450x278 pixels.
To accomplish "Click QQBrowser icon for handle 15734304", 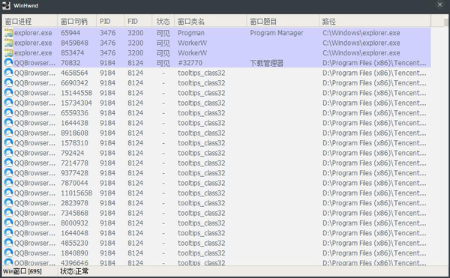I will click(x=8, y=103).
